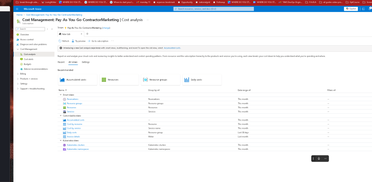Open the notifications bell in header
Screen dimensions: 372x182
tap(370, 9)
